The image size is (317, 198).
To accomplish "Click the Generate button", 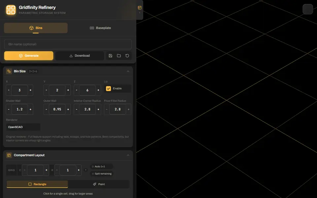I will tap(29, 55).
